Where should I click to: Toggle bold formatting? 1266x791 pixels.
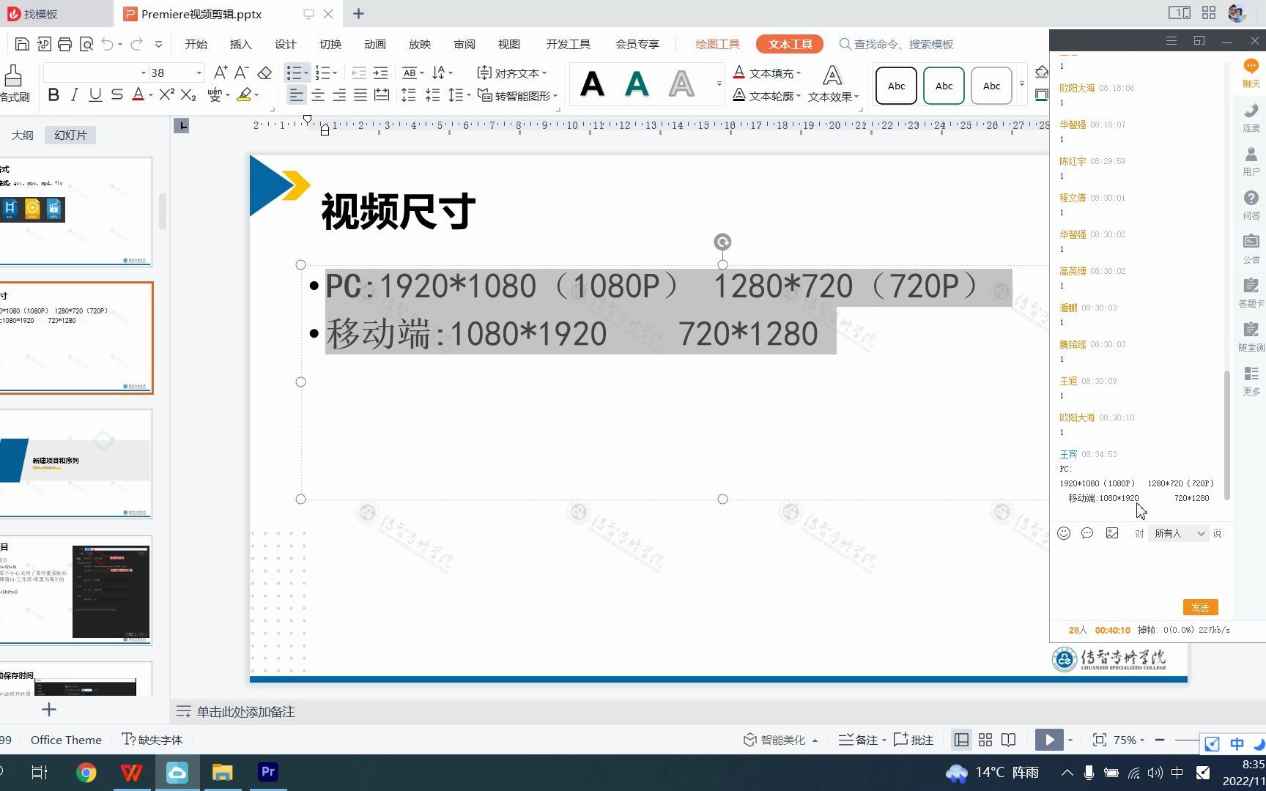53,94
